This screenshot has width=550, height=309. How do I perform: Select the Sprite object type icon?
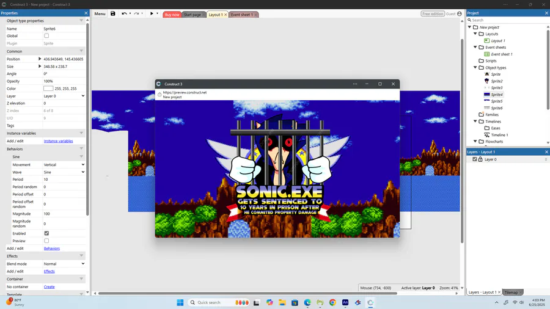pyautogui.click(x=487, y=75)
